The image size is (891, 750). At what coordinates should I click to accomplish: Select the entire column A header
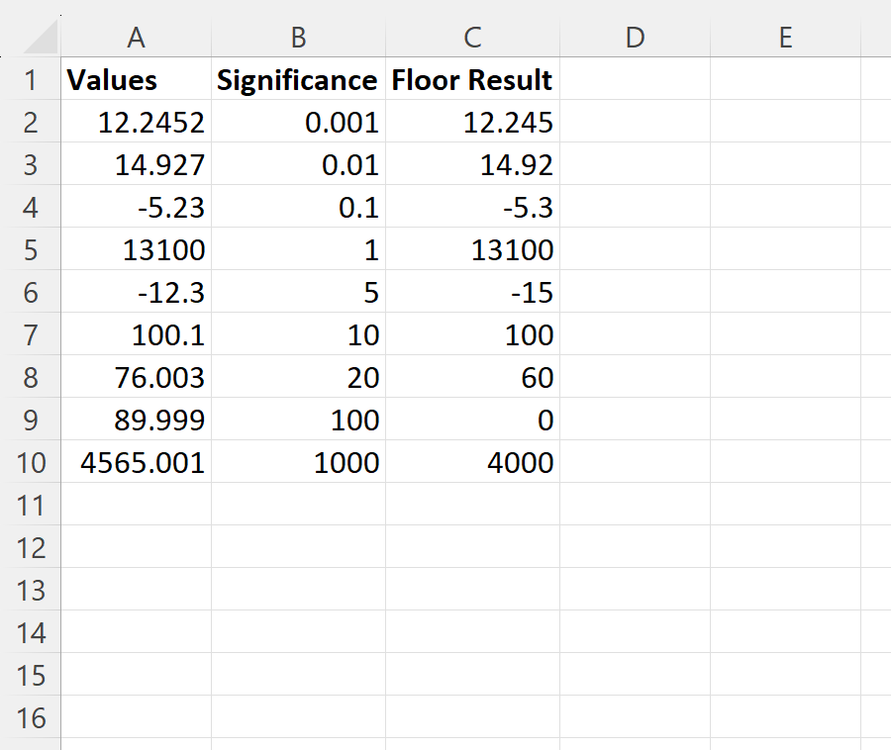(x=136, y=38)
